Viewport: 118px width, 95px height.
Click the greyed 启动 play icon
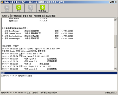tap(7, 7)
